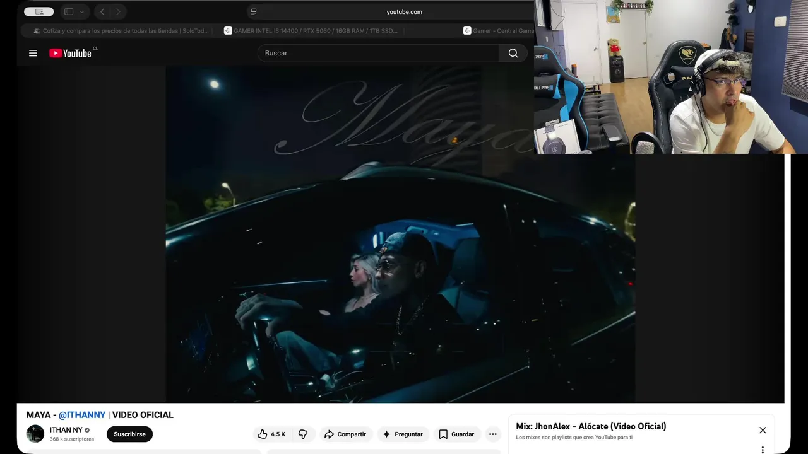This screenshot has width=808, height=454.
Task: Subscribe with the Suscribirse button
Action: coord(129,434)
